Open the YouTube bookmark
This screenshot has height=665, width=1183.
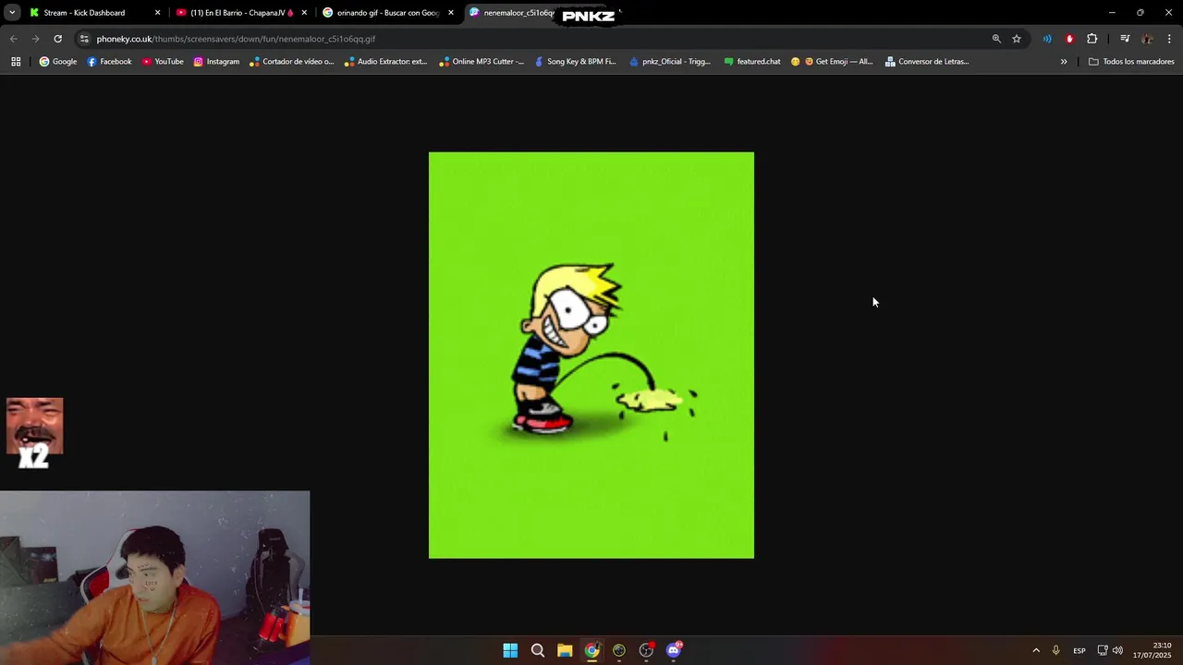(163, 62)
